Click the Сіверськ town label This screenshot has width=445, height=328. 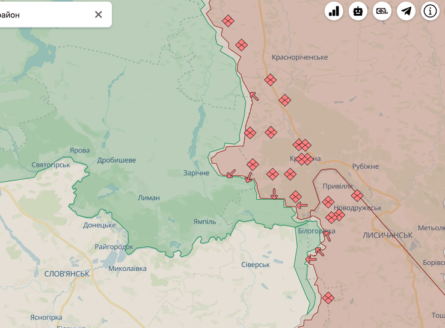[x=255, y=265]
